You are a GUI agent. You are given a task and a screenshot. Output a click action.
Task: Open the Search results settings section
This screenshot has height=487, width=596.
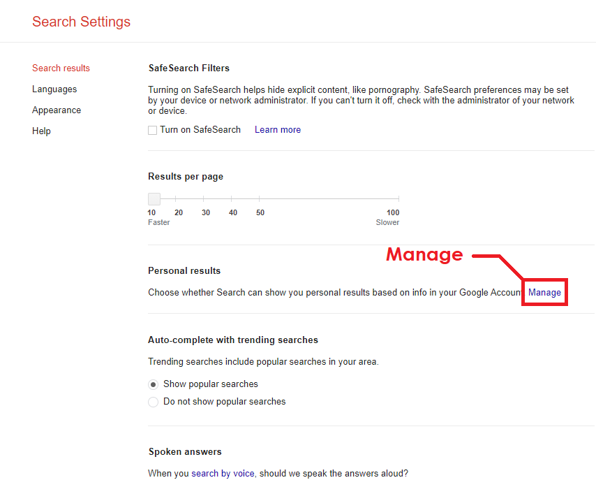coord(61,68)
